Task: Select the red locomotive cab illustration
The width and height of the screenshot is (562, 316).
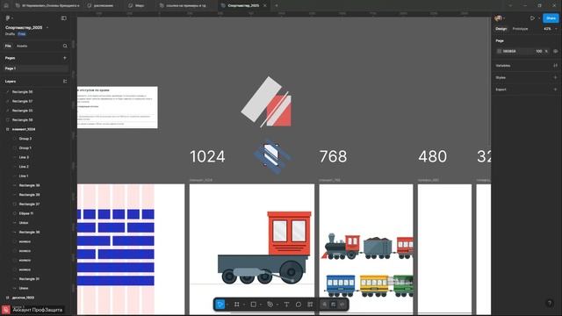Action: tap(289, 233)
